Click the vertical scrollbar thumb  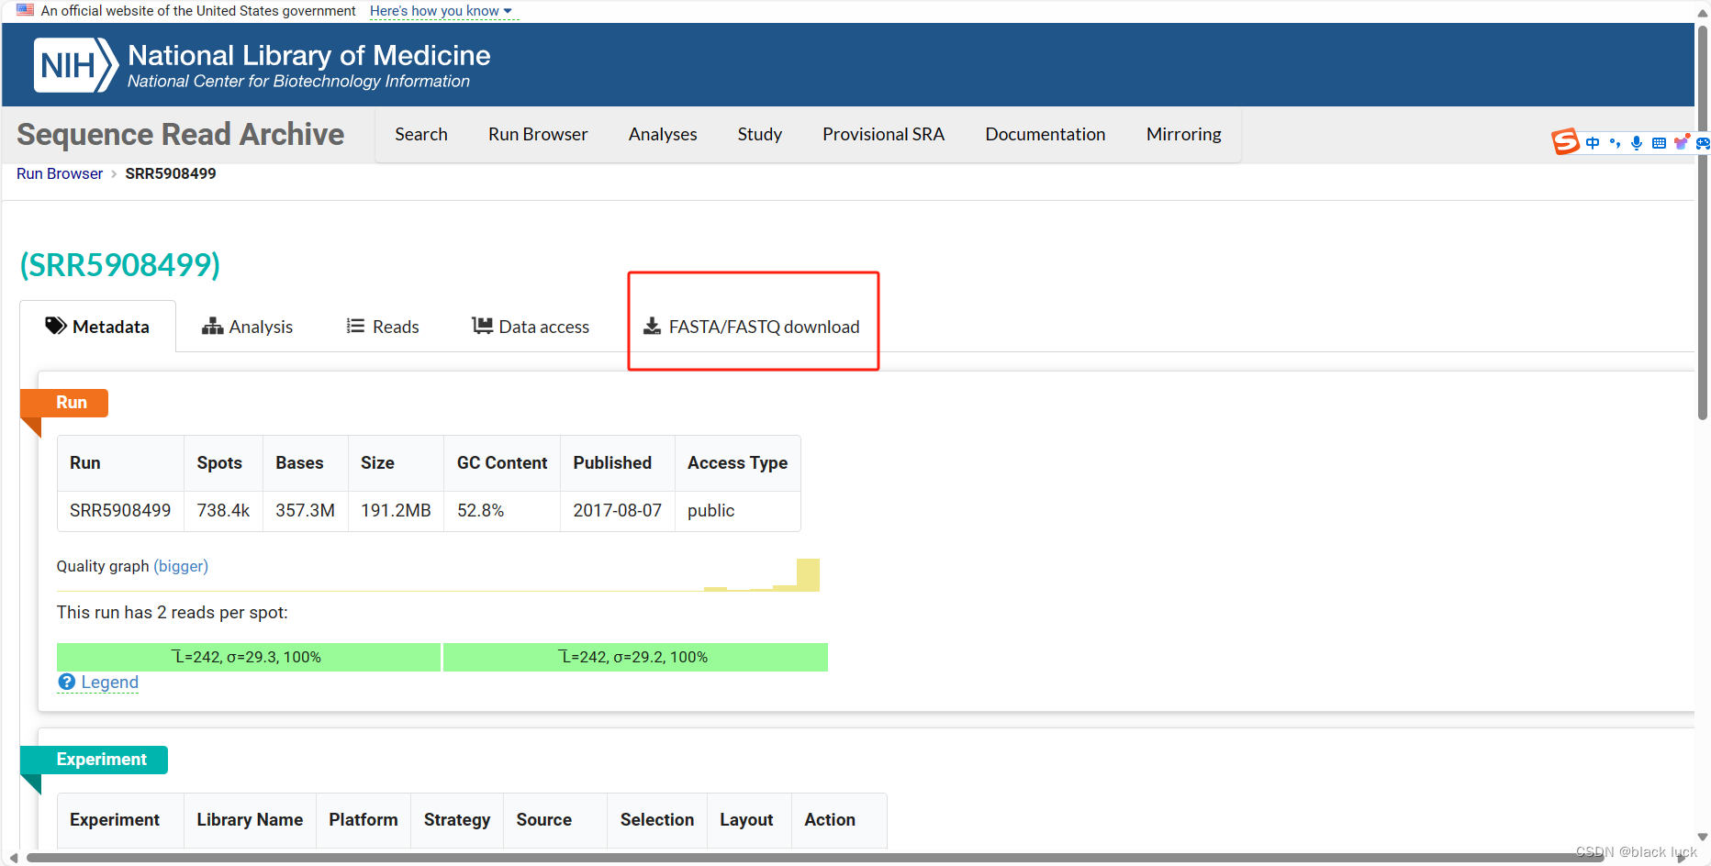tap(1703, 223)
